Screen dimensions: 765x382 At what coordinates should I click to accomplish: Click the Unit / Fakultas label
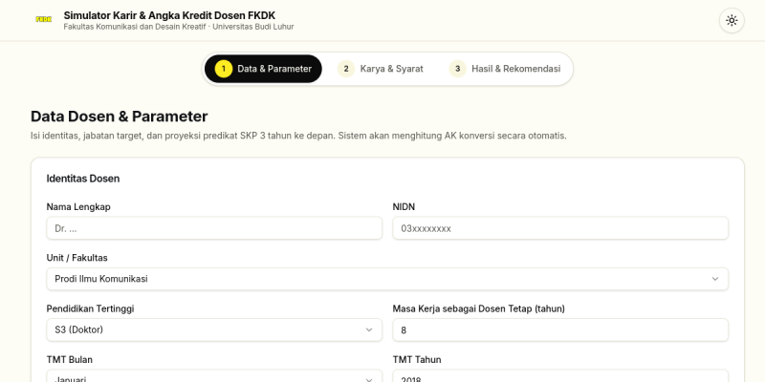click(x=77, y=258)
